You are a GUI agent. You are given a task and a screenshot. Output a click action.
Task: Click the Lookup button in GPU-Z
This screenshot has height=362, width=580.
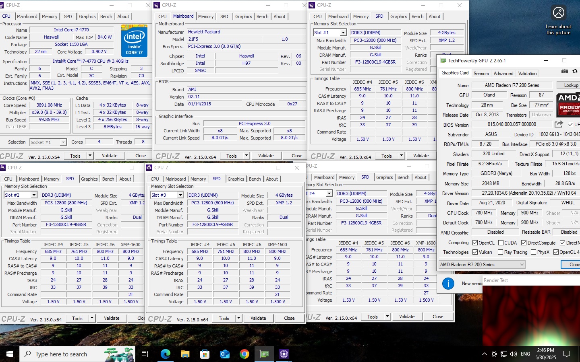point(569,85)
